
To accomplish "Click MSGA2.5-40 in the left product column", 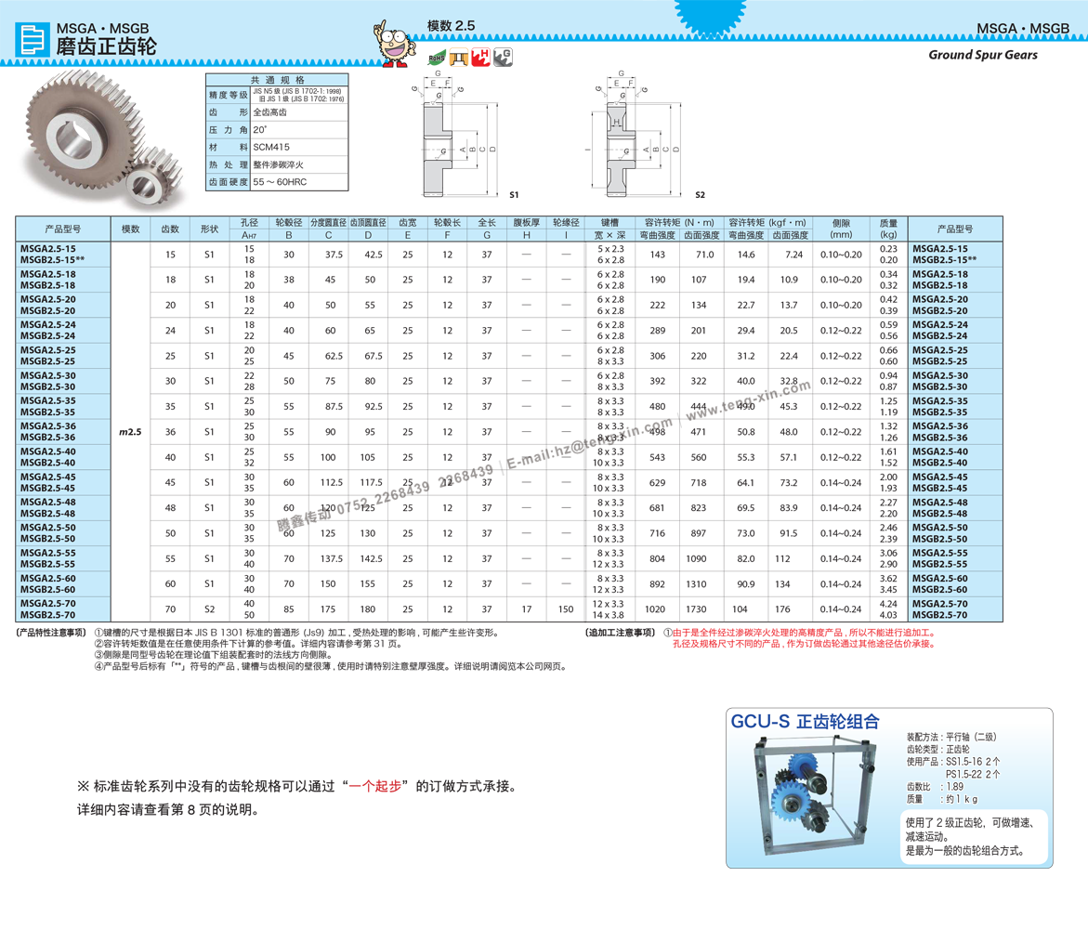I will tap(48, 451).
